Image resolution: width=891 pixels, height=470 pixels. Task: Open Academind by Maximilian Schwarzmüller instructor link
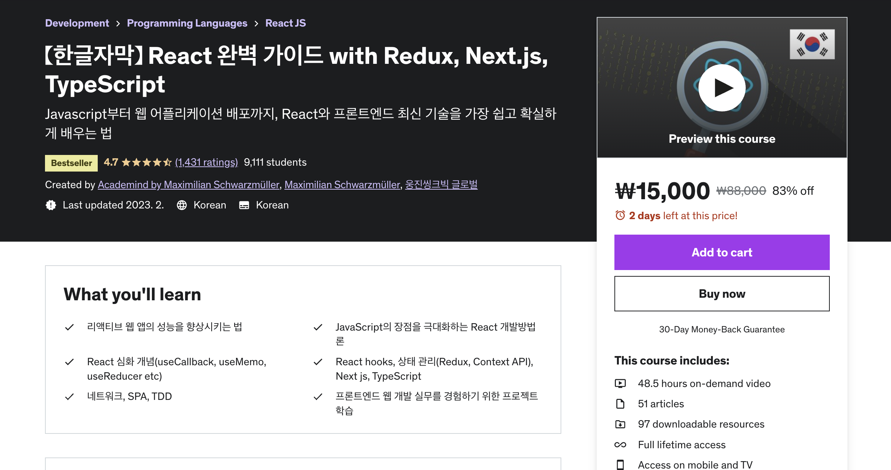click(x=188, y=185)
